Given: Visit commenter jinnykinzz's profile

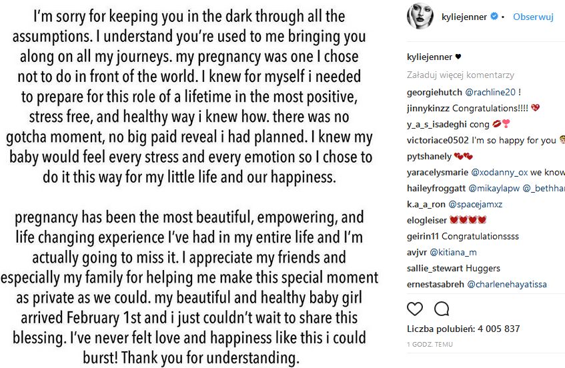Looking at the screenshot, I should (428, 108).
